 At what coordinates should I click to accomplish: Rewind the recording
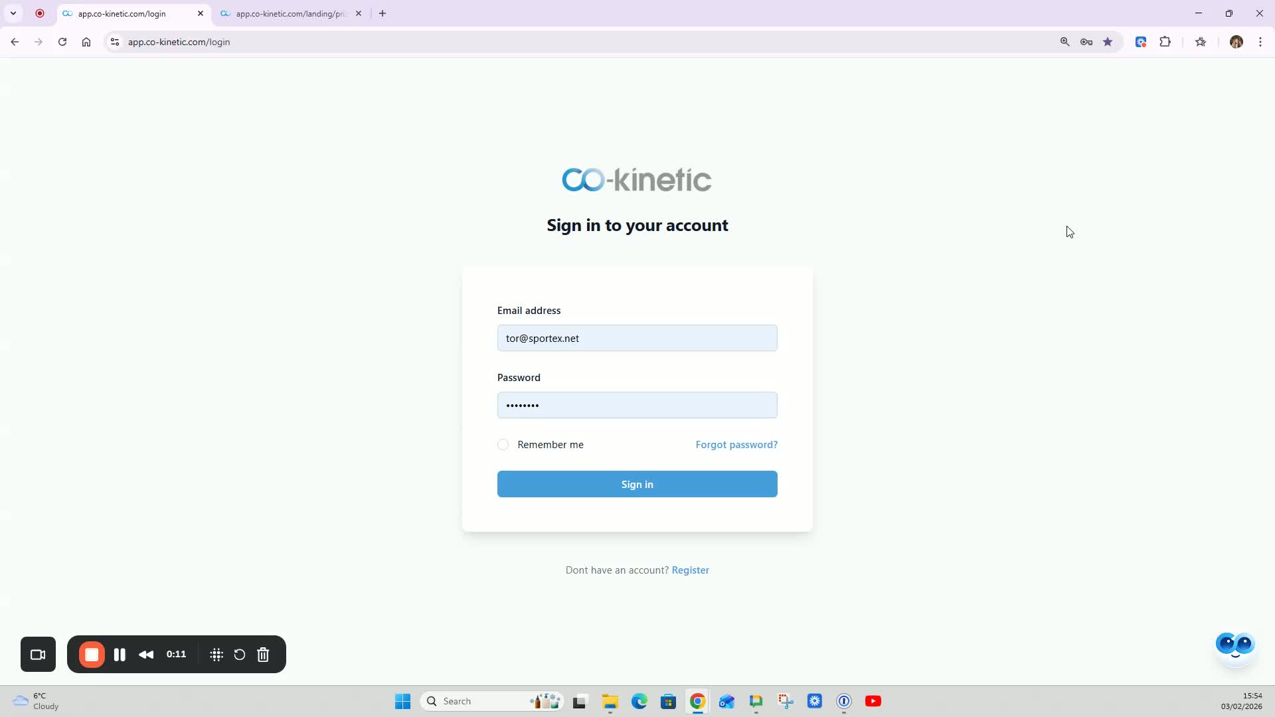[x=146, y=655]
